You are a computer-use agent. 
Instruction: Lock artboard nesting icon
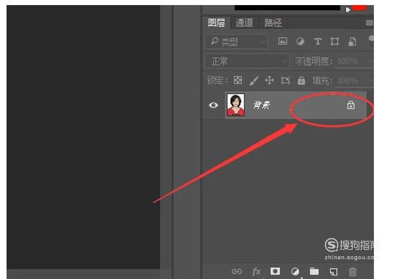pos(285,81)
